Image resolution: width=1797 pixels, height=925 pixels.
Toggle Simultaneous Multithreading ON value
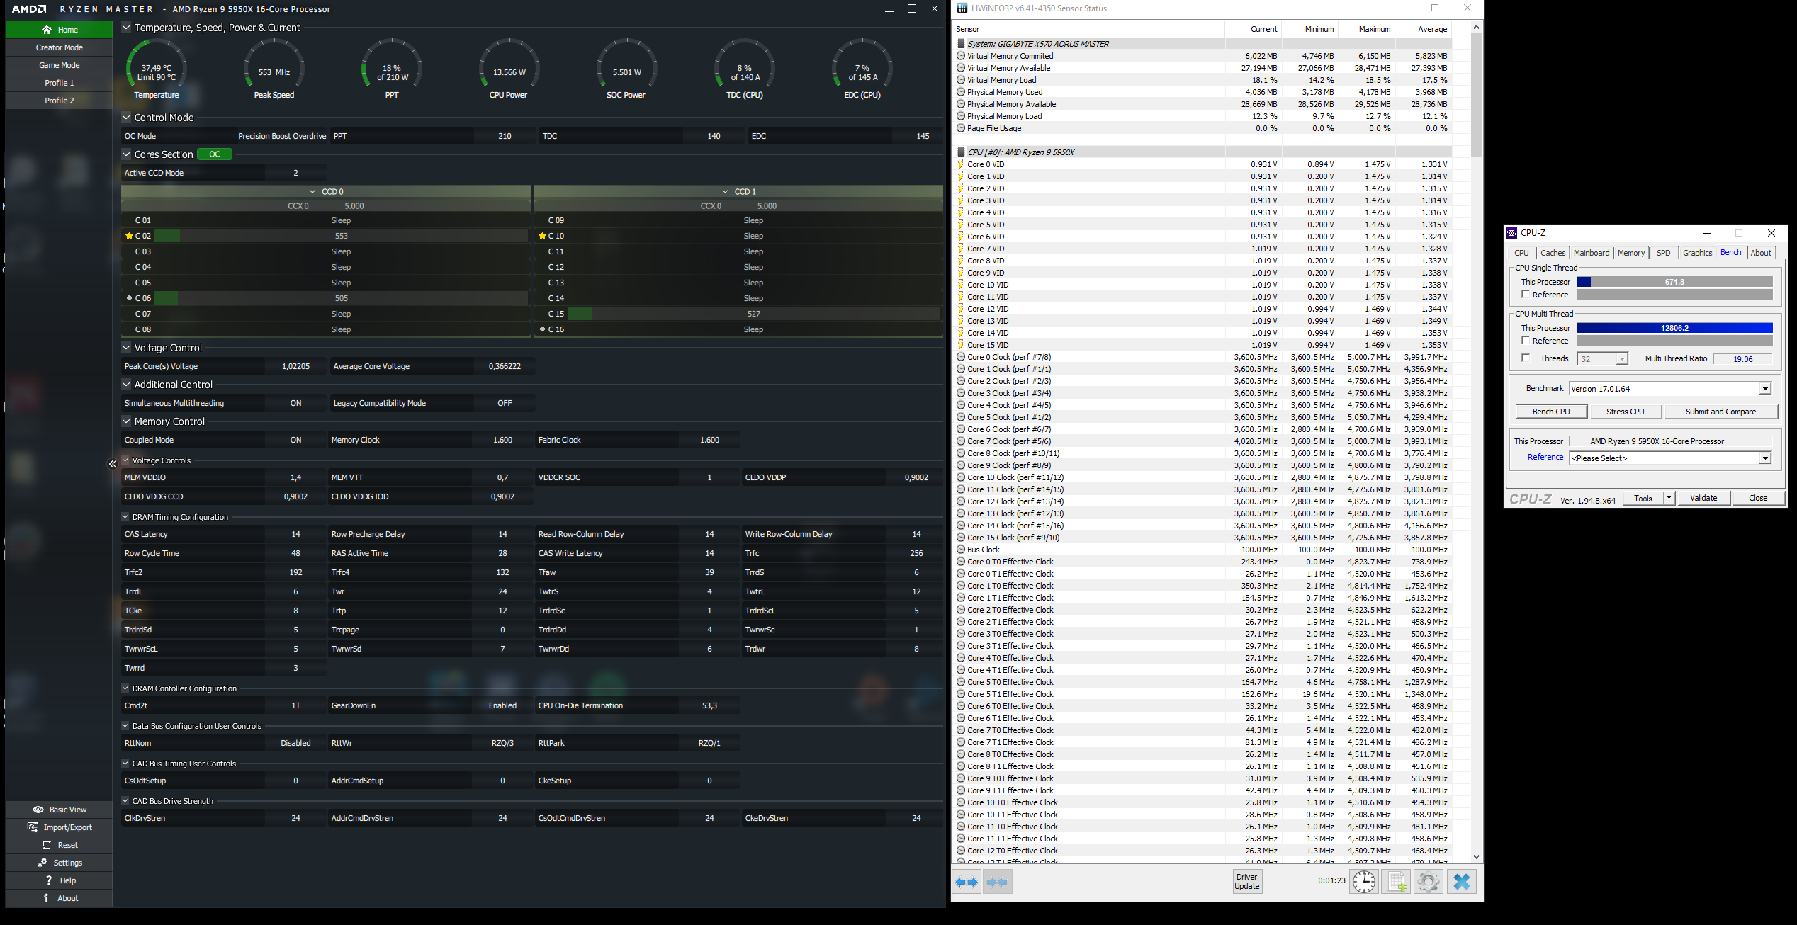pyautogui.click(x=295, y=403)
